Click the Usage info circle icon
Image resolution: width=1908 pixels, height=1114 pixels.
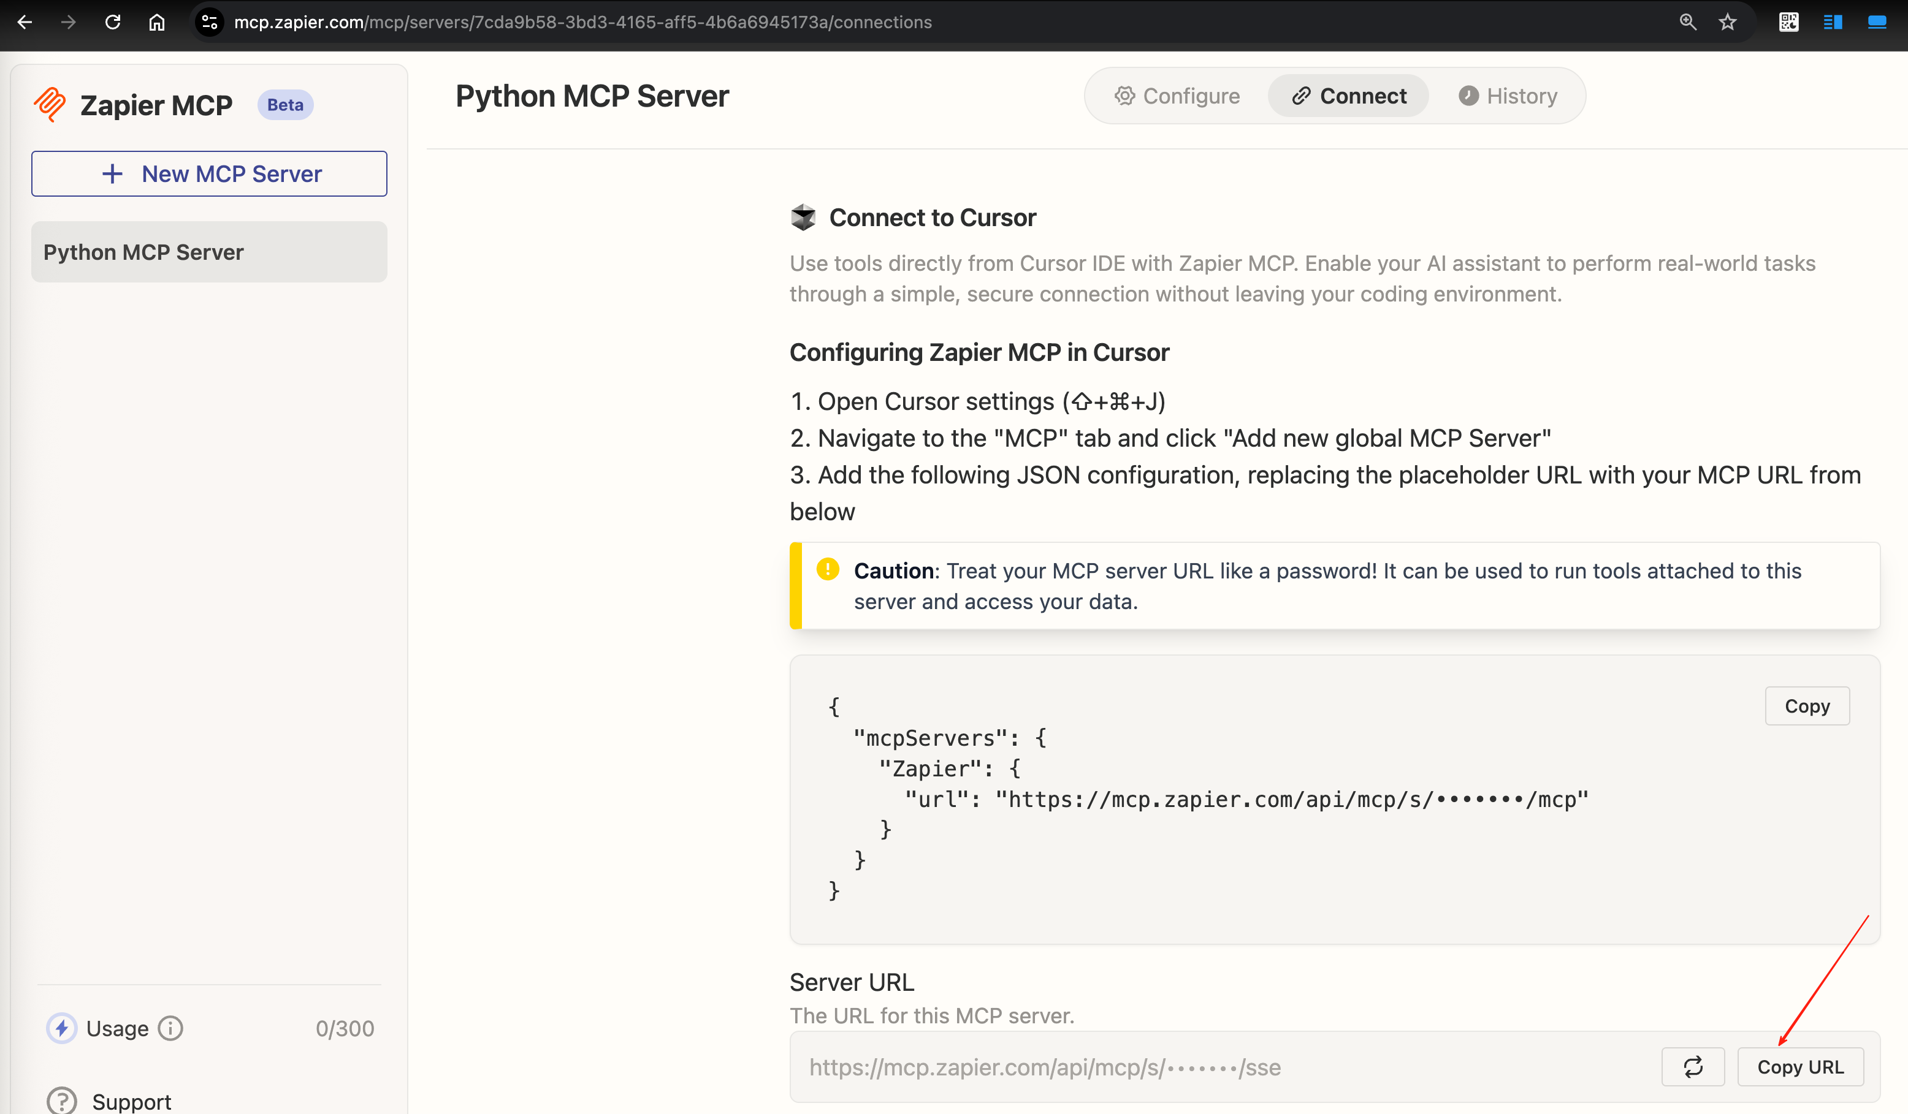(x=170, y=1028)
